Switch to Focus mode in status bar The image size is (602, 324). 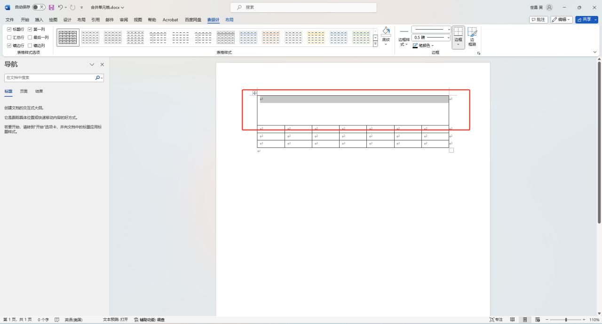tap(496, 320)
